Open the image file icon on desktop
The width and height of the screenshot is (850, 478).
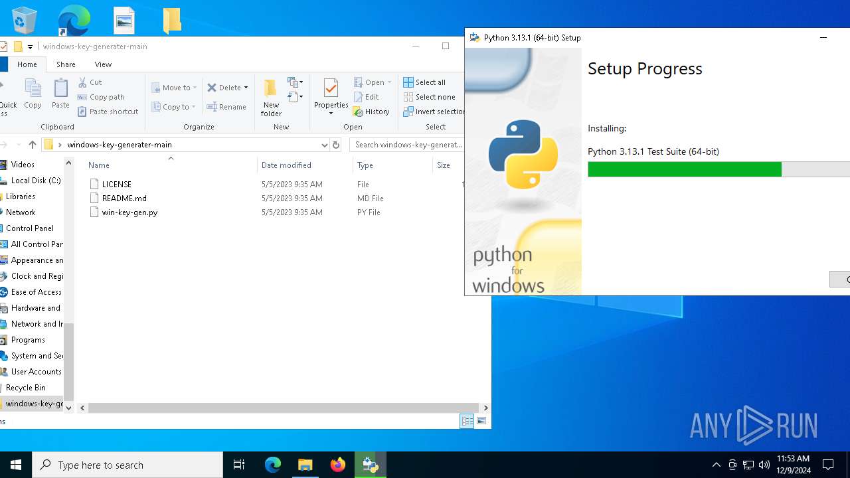point(124,21)
